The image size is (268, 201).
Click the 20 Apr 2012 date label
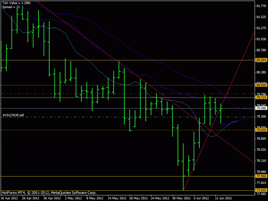click(x=30, y=198)
